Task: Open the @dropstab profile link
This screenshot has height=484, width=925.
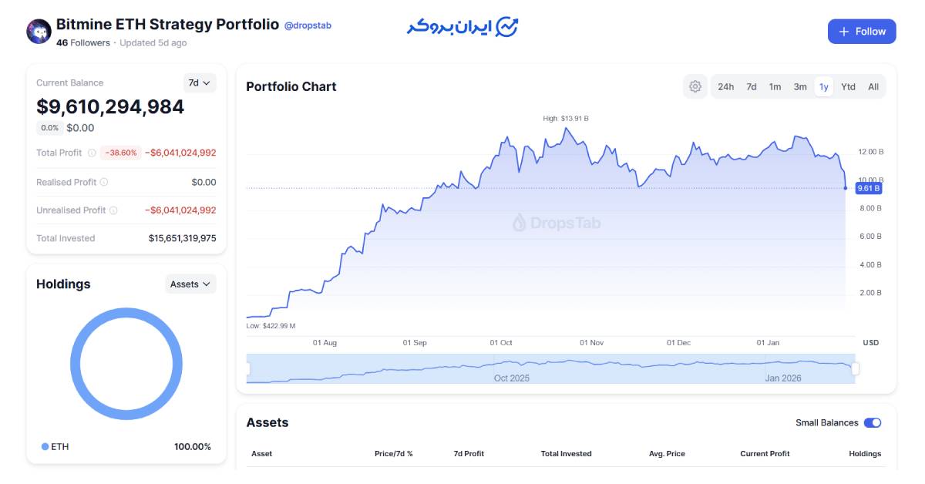Action: 308,25
